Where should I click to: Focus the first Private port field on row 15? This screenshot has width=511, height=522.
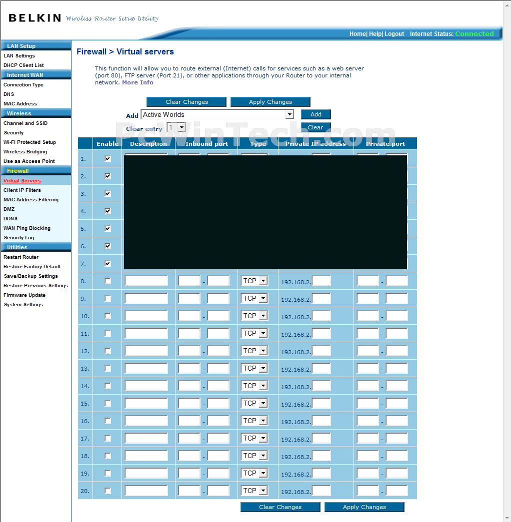point(367,403)
